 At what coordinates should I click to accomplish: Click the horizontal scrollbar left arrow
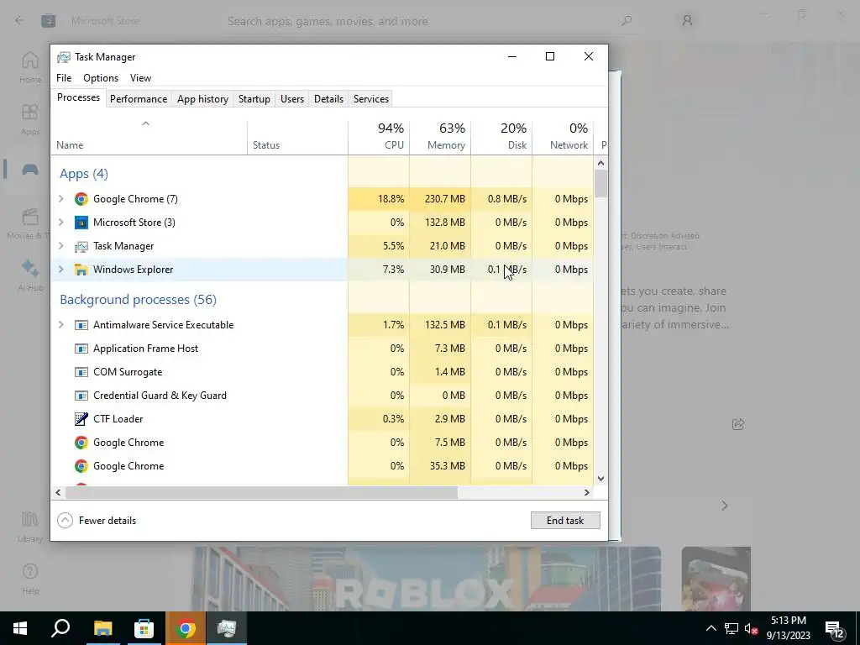point(58,492)
